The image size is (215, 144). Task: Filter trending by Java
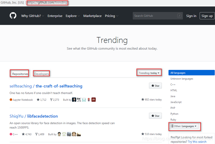tap(173, 96)
